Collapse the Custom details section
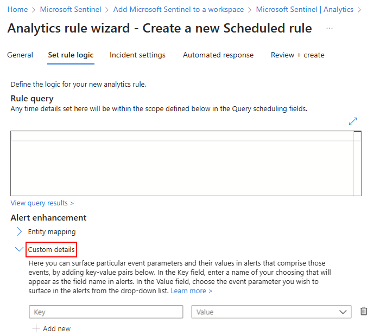380x336 pixels. tap(20, 249)
